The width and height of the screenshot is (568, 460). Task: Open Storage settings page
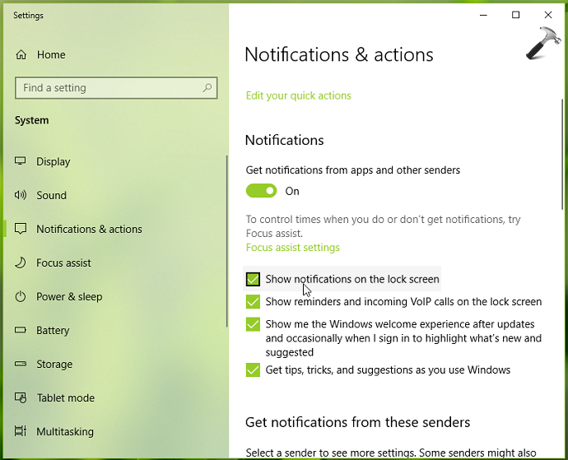pos(54,364)
